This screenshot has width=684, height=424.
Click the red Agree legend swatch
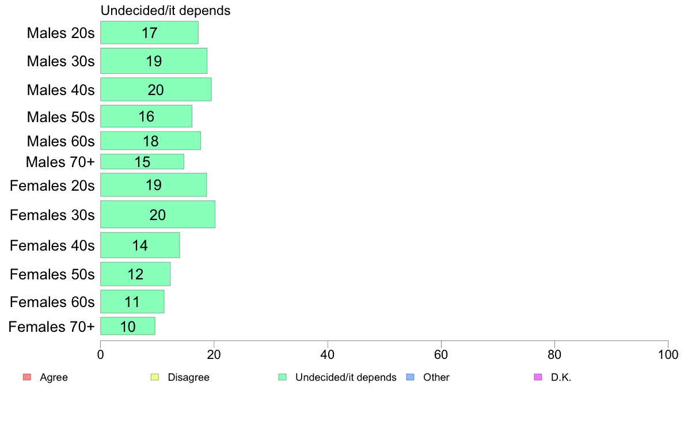27,377
